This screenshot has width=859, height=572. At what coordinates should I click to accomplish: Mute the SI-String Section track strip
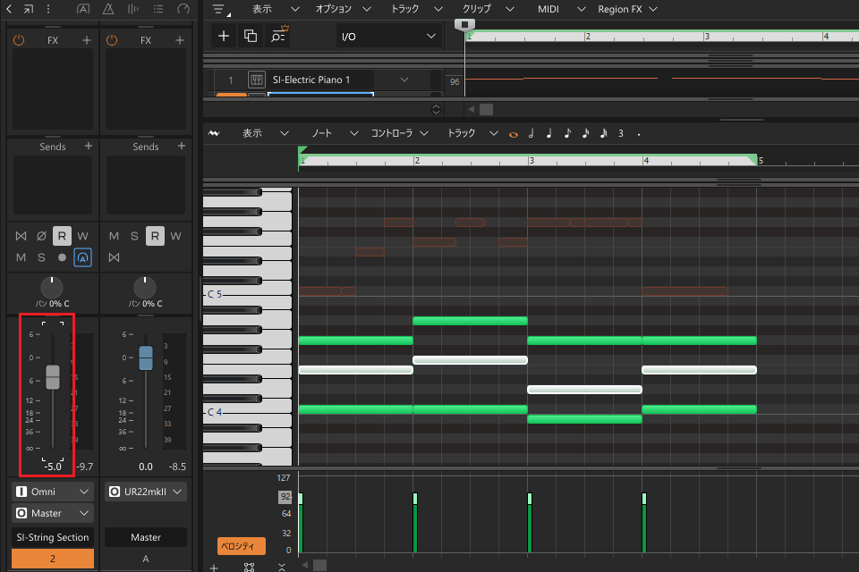[x=21, y=257]
